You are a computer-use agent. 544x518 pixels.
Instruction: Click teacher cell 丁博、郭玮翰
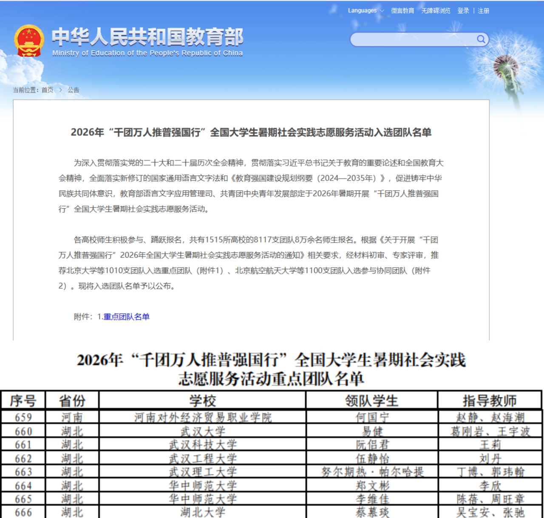click(490, 472)
